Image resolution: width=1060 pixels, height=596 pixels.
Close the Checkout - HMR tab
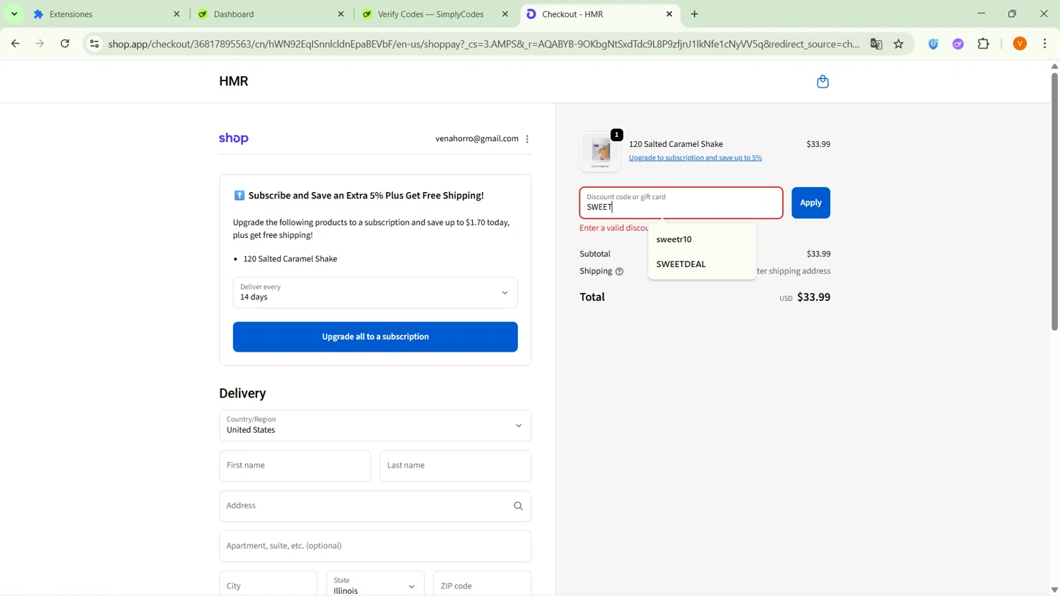(669, 14)
